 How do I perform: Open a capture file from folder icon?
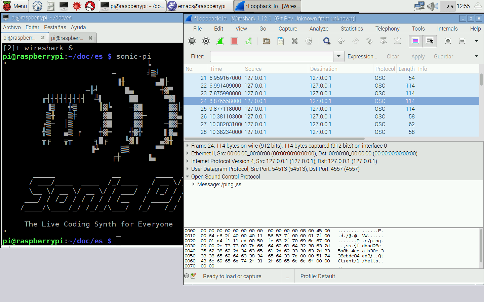pyautogui.click(x=267, y=41)
